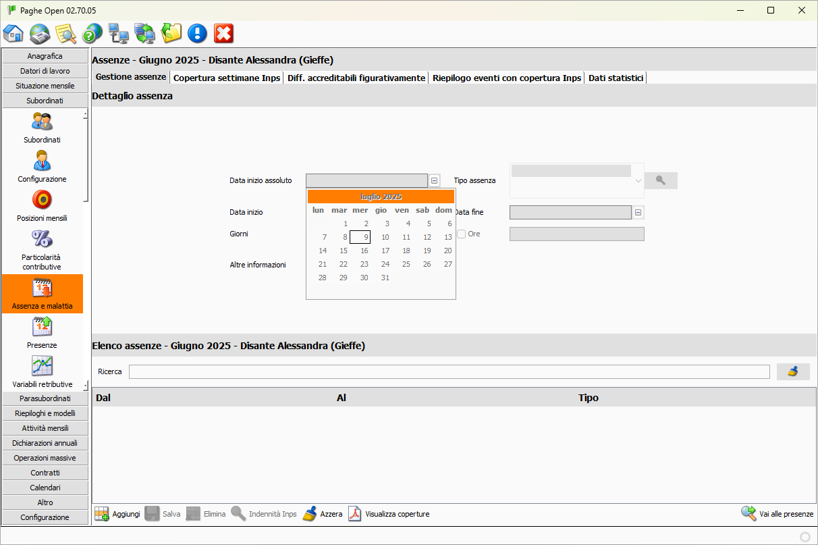818x545 pixels.
Task: Toggle the Ore checkbox
Action: (x=462, y=234)
